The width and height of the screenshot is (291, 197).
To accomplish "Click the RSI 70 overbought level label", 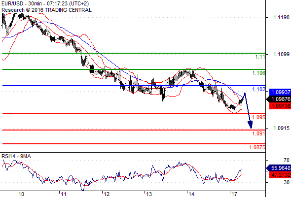I will (x=287, y=160).
